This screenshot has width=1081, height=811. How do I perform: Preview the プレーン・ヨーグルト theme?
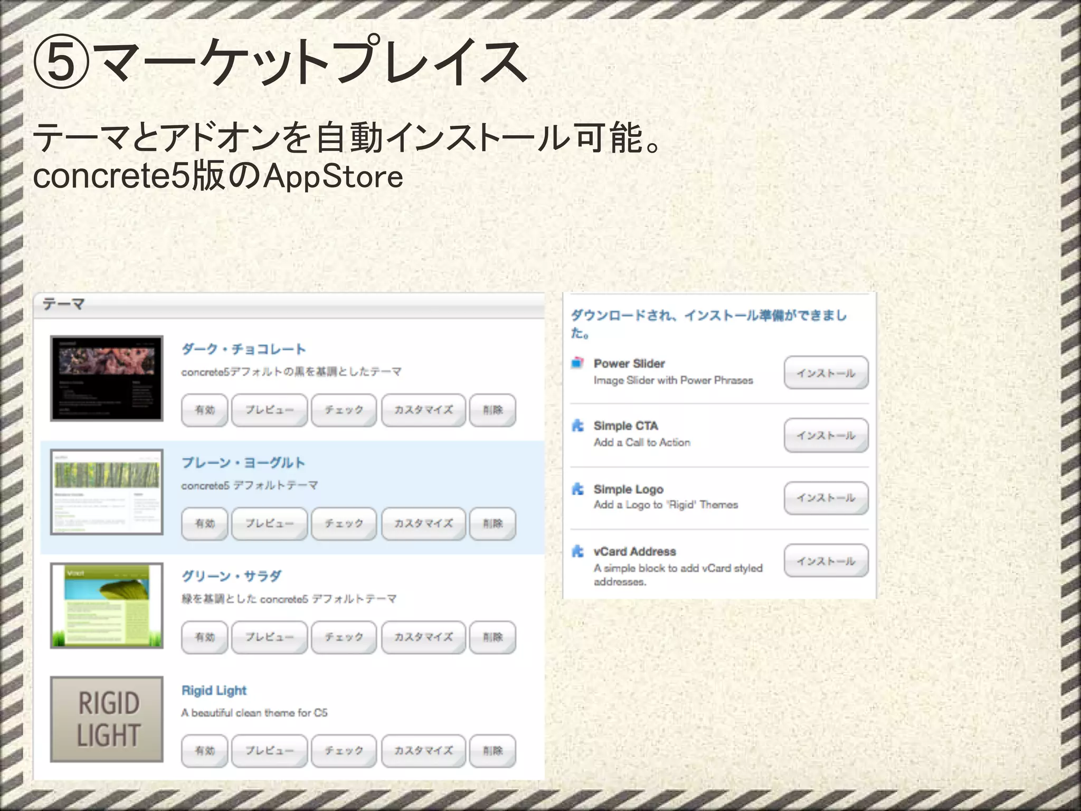tap(269, 523)
